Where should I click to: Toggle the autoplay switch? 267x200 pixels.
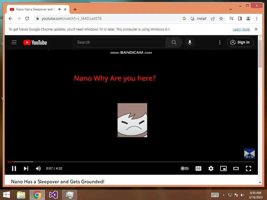(x=185, y=168)
